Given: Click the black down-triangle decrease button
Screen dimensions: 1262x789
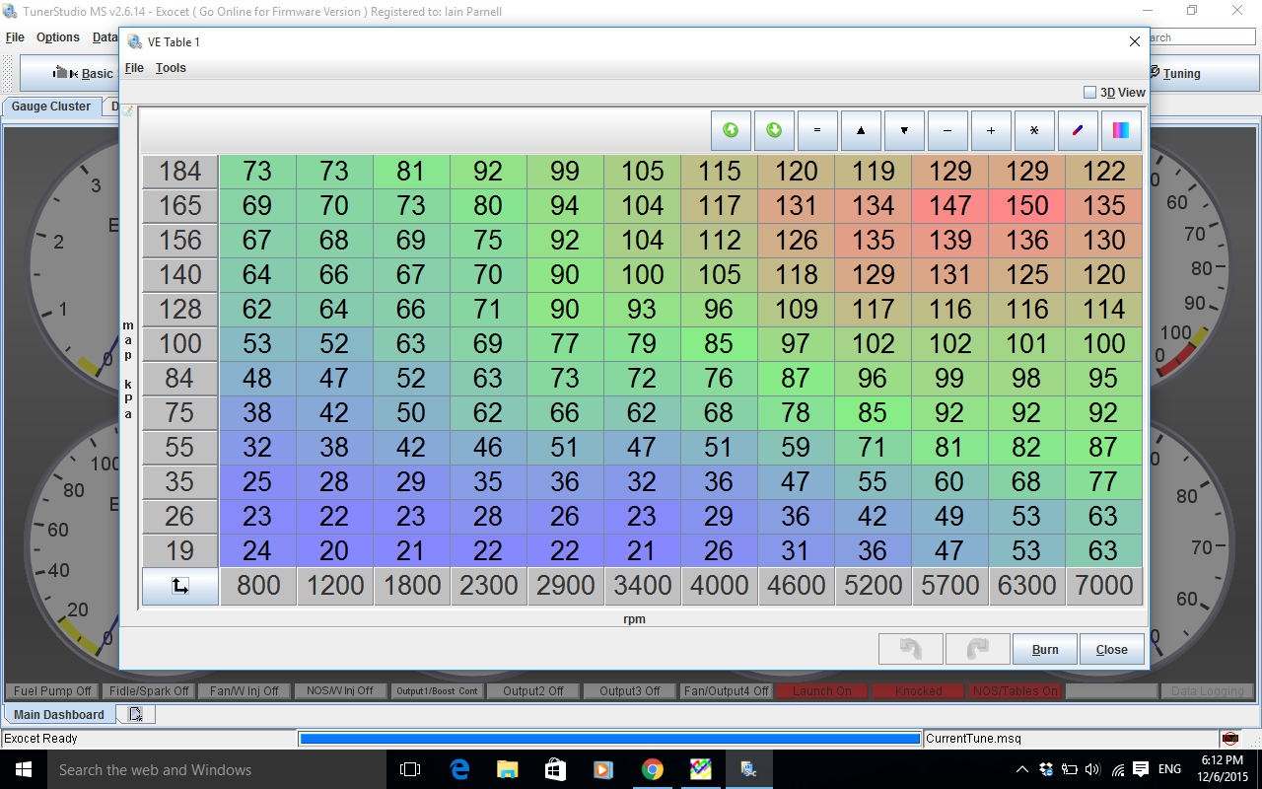Looking at the screenshot, I should point(904,130).
